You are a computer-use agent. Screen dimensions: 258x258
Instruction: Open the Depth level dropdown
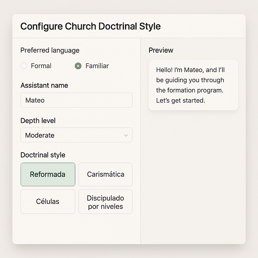pyautogui.click(x=76, y=135)
